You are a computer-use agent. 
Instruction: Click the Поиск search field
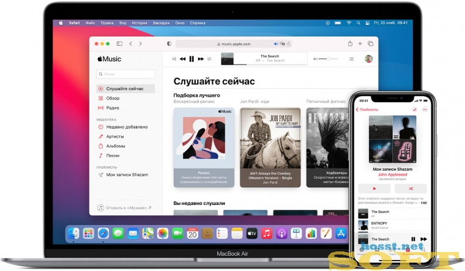point(125,74)
